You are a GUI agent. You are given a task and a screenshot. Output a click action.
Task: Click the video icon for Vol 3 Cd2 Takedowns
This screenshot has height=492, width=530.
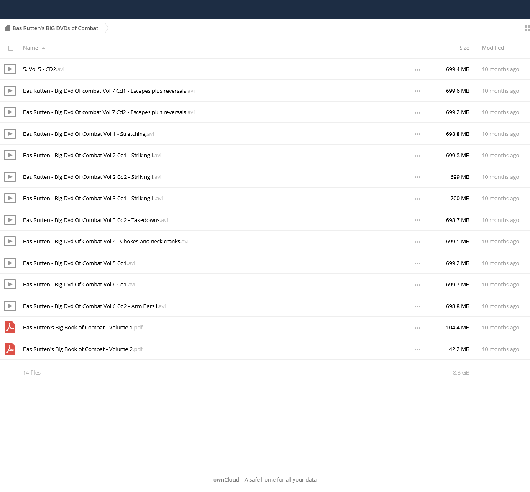pyautogui.click(x=10, y=220)
